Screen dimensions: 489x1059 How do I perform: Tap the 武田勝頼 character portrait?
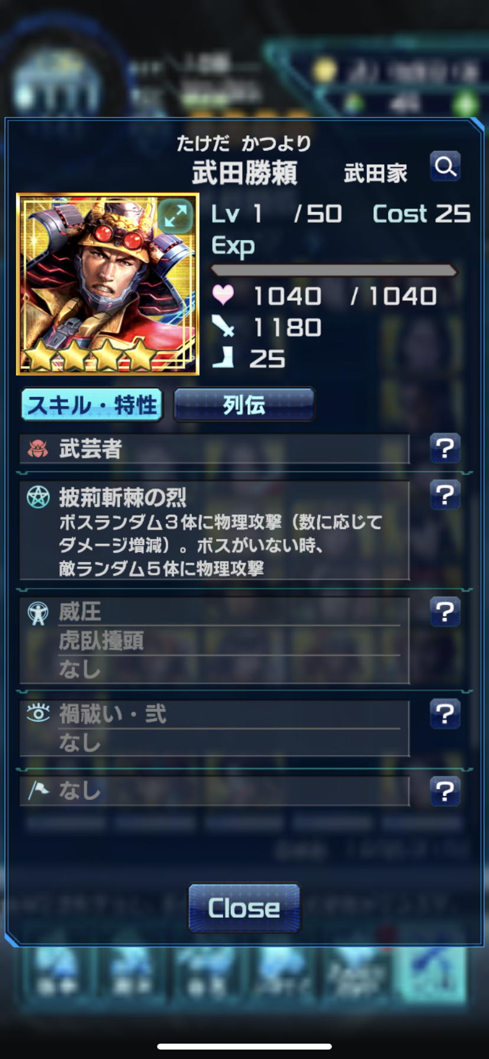coord(107,284)
